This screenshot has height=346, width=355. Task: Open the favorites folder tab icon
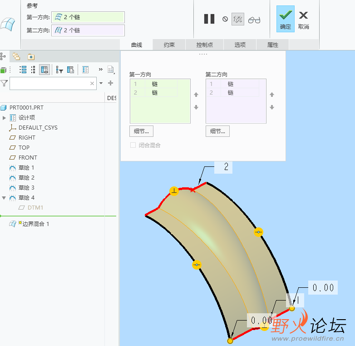pos(31,57)
